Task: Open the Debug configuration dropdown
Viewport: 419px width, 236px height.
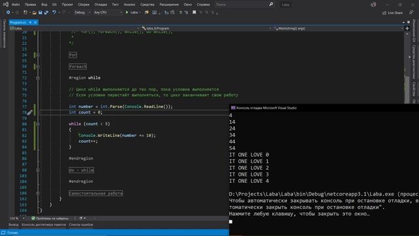Action: (82, 12)
